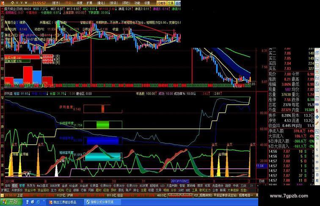Open the 日线 period selector under the chart
This screenshot has width=320, height=206.
pyautogui.click(x=262, y=181)
